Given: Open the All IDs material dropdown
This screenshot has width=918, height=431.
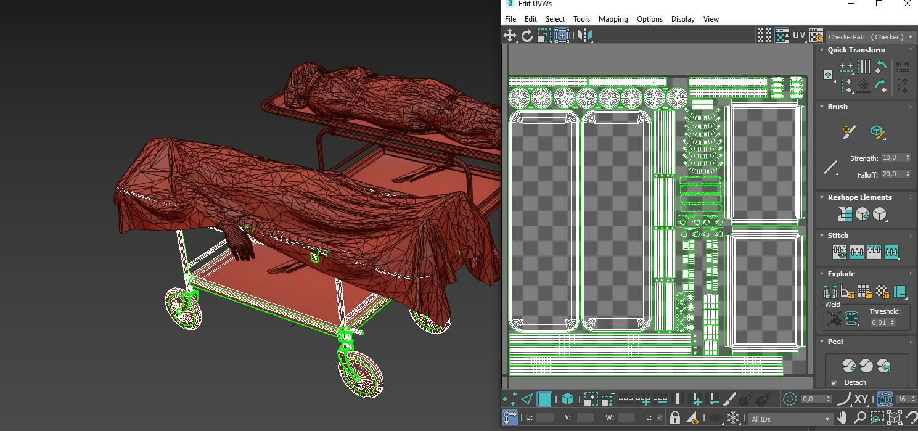Looking at the screenshot, I should (790, 419).
